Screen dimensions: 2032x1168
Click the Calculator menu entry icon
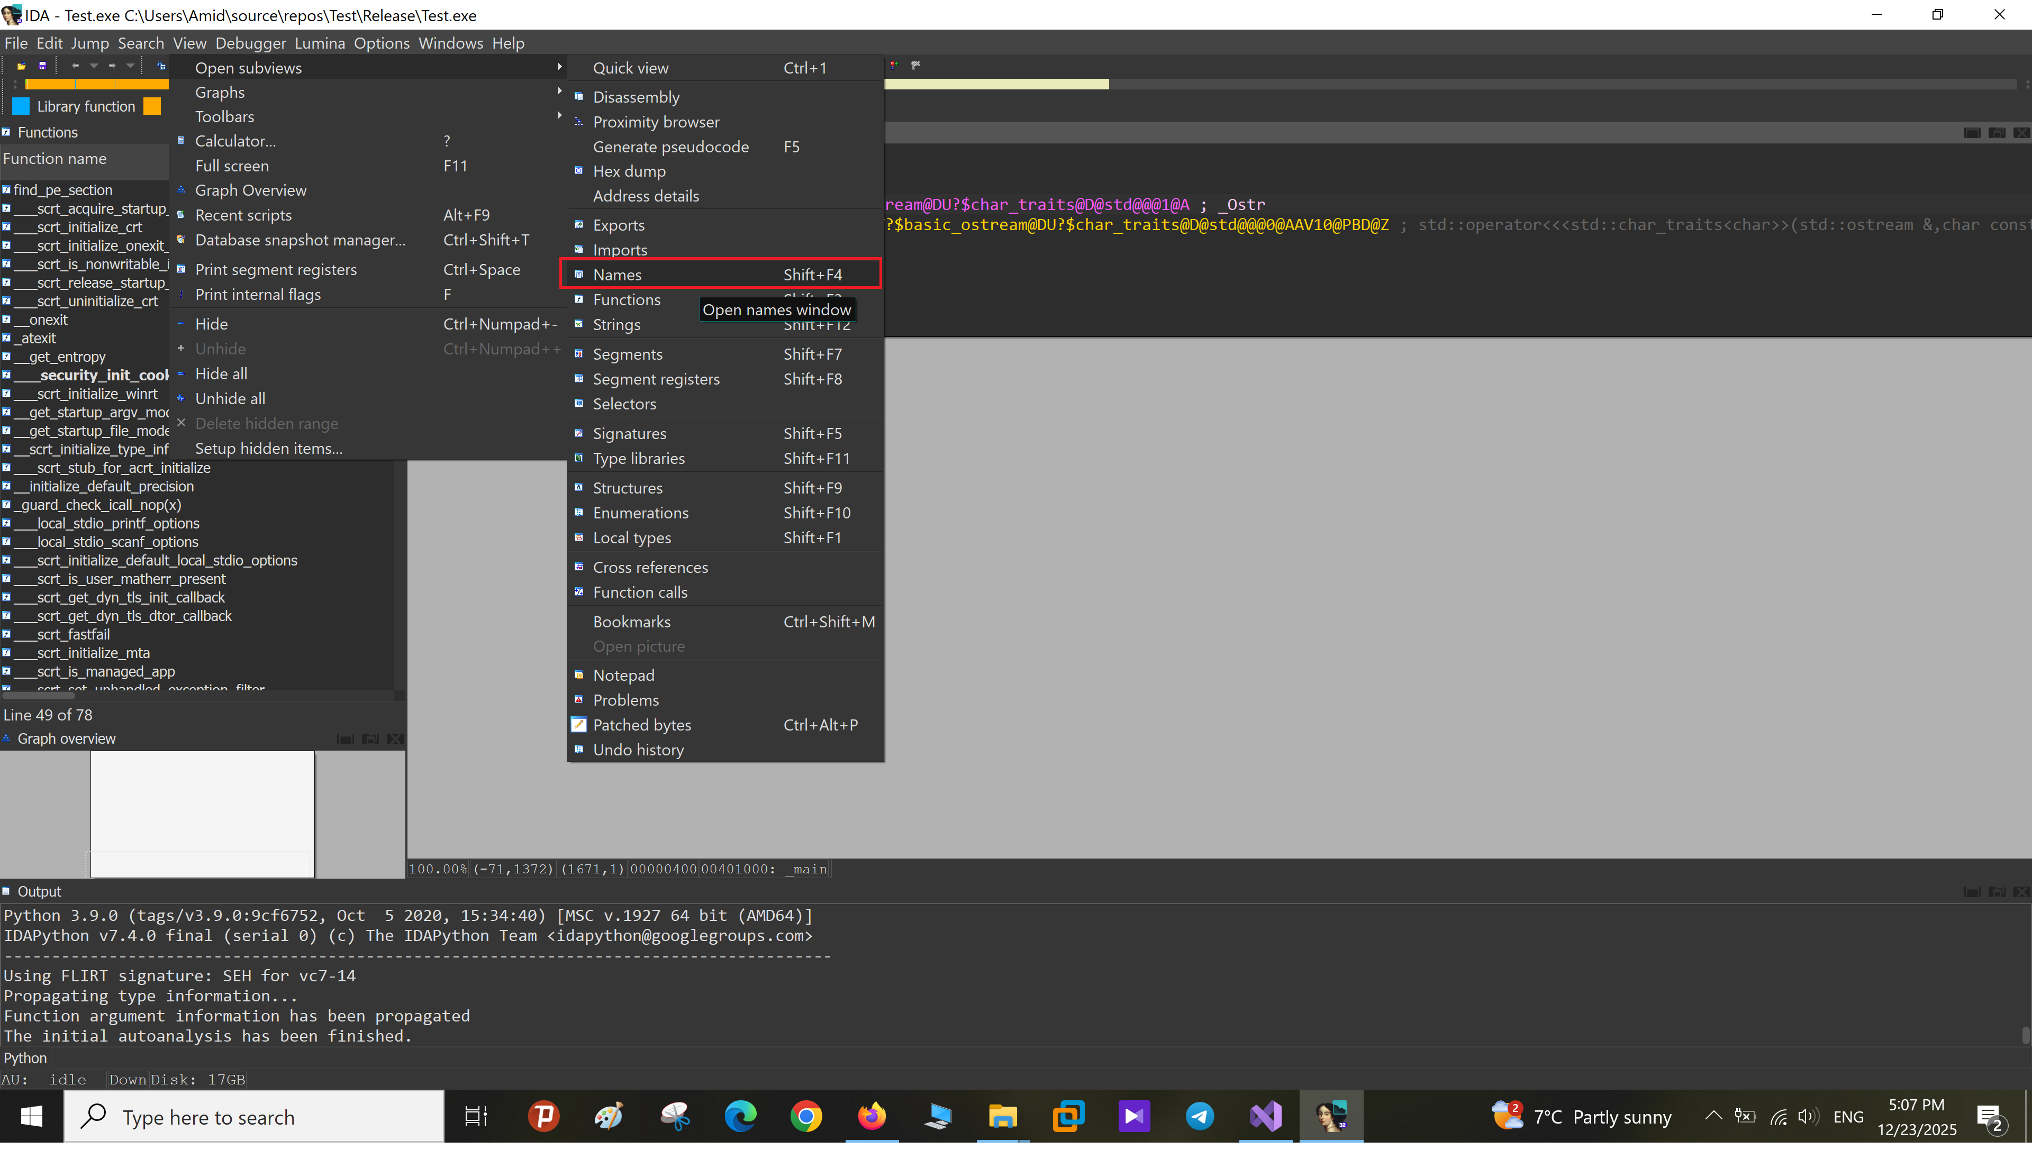tap(182, 140)
